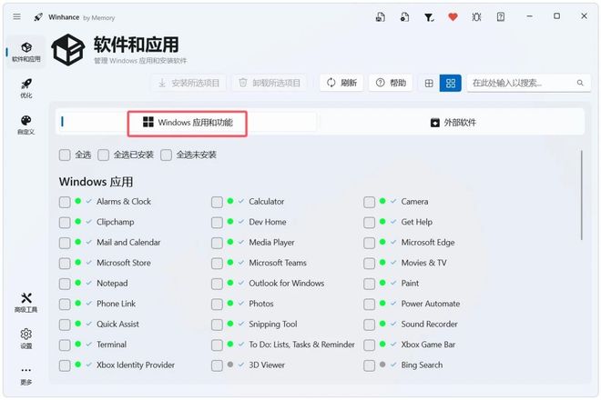
Task: Check the Xbox Identity Provider checkbox
Action: click(65, 365)
